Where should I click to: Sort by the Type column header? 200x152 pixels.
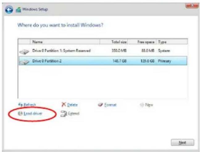click(x=172, y=42)
